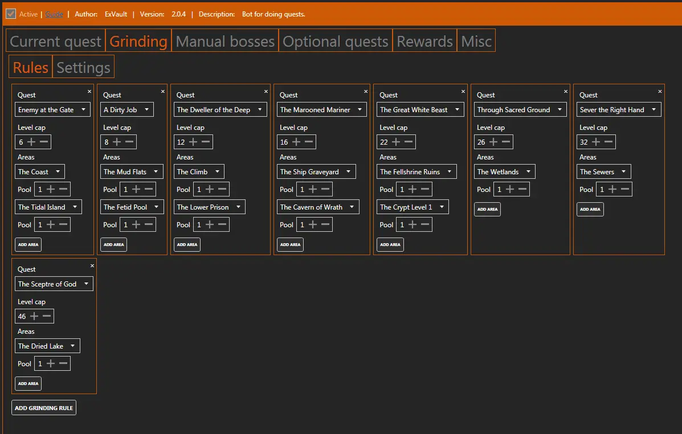Decrease level cap 32 with minus
Screen dimensions: 682x434
[609, 142]
